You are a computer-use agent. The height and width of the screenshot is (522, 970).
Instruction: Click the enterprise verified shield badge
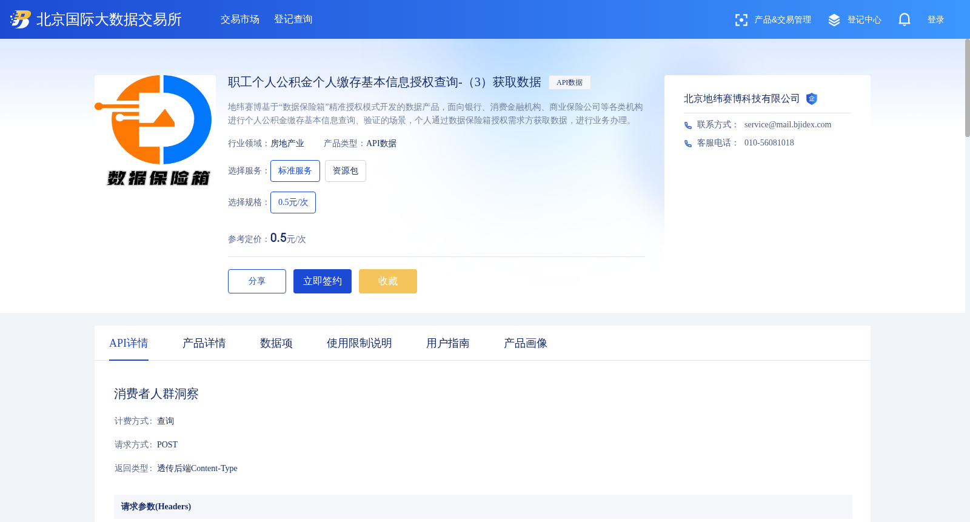tap(812, 99)
